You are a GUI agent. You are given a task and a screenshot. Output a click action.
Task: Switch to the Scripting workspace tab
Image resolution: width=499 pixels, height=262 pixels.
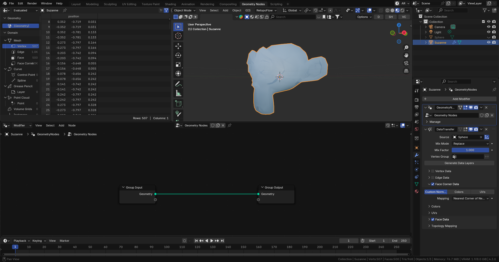click(x=276, y=4)
